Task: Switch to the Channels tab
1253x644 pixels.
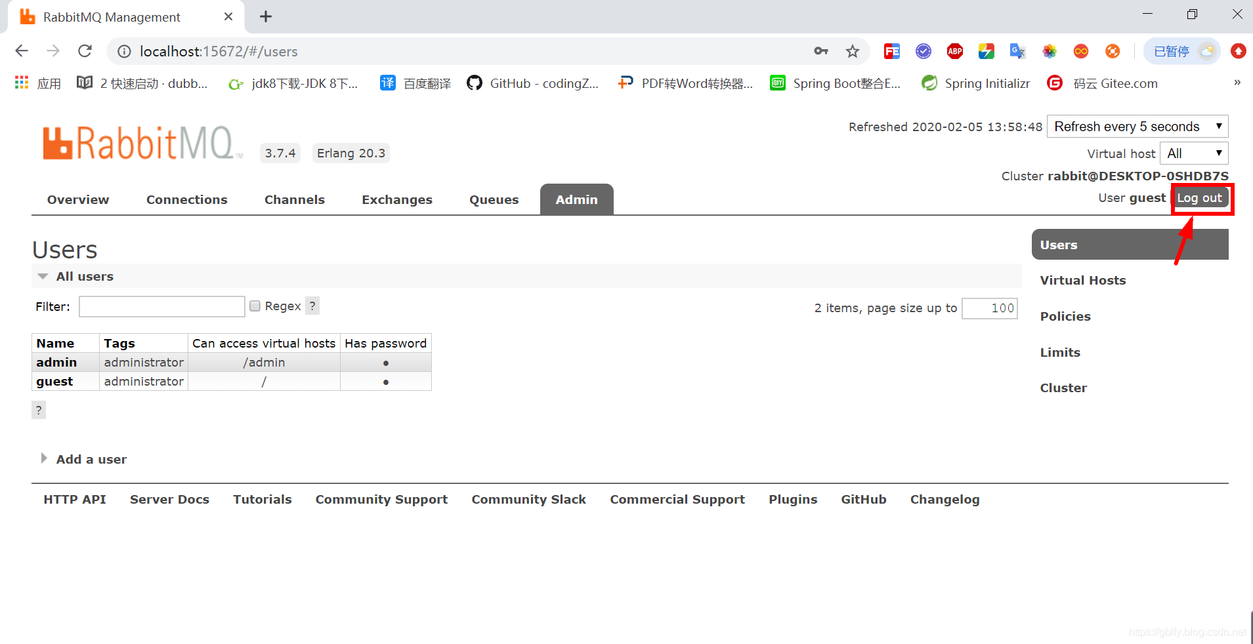Action: pyautogui.click(x=295, y=200)
